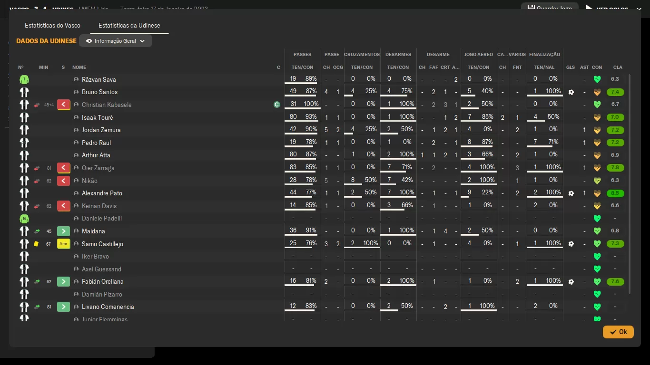
Task: Click Alexandre Pato's condition heart icon
Action: (x=597, y=193)
